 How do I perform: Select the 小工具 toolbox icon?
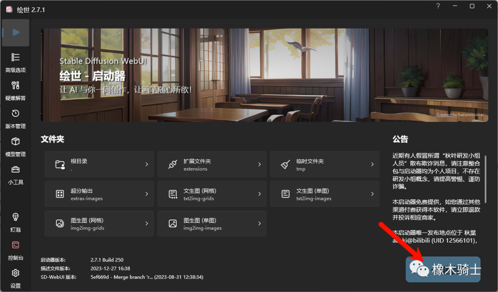coord(15,170)
